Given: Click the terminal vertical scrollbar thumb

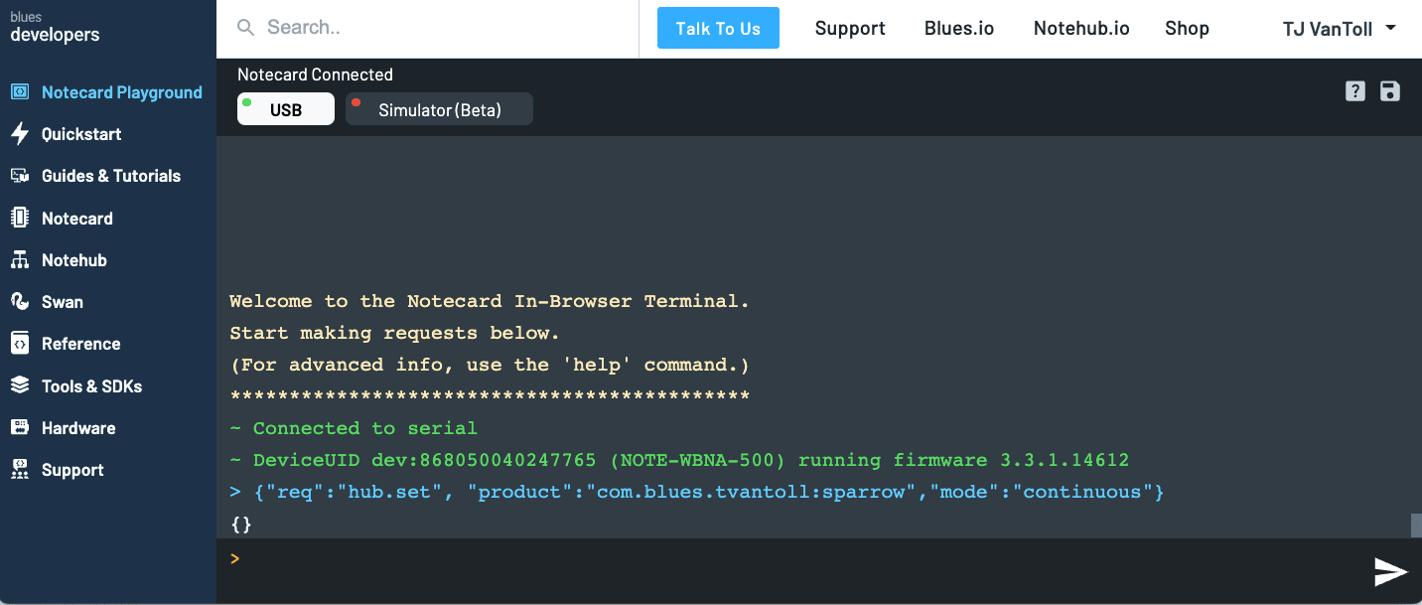Looking at the screenshot, I should pyautogui.click(x=1416, y=526).
